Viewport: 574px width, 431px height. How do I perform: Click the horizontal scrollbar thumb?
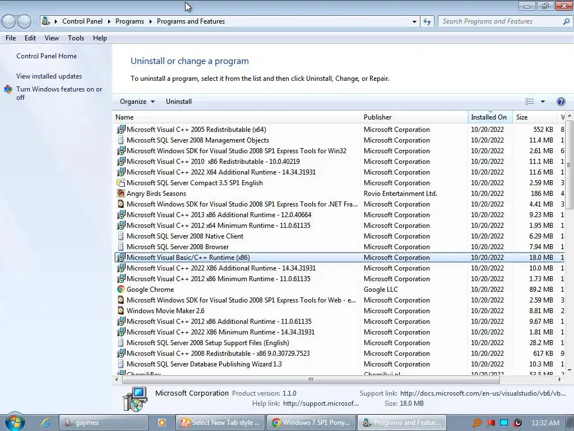tap(311, 380)
